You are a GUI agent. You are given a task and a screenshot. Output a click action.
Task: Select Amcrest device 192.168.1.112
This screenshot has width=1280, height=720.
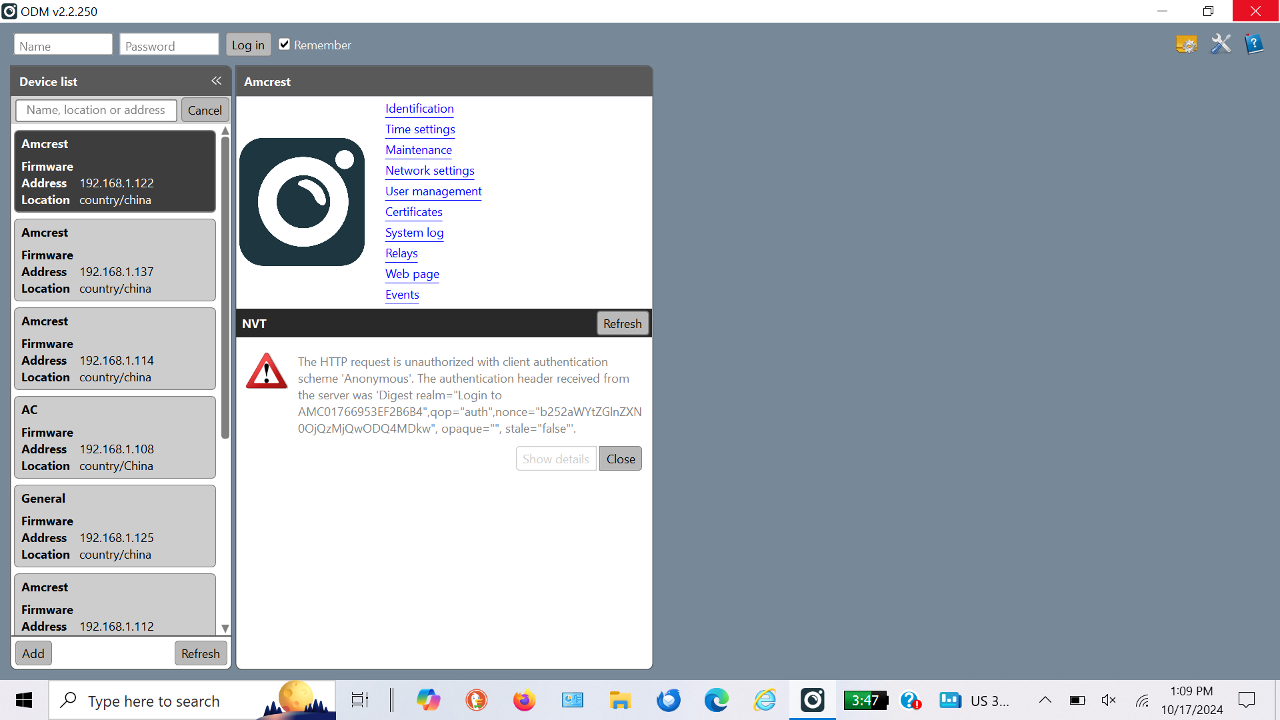point(115,605)
